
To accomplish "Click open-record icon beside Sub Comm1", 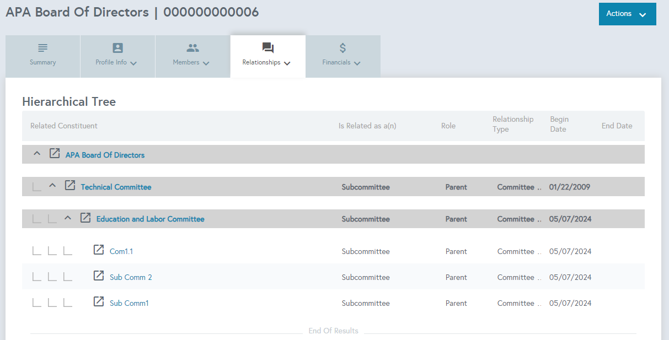I will tap(99, 301).
